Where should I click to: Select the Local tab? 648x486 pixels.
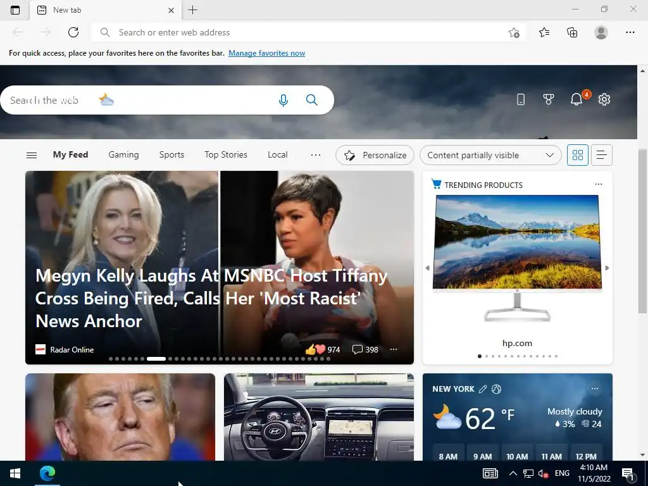coord(277,154)
